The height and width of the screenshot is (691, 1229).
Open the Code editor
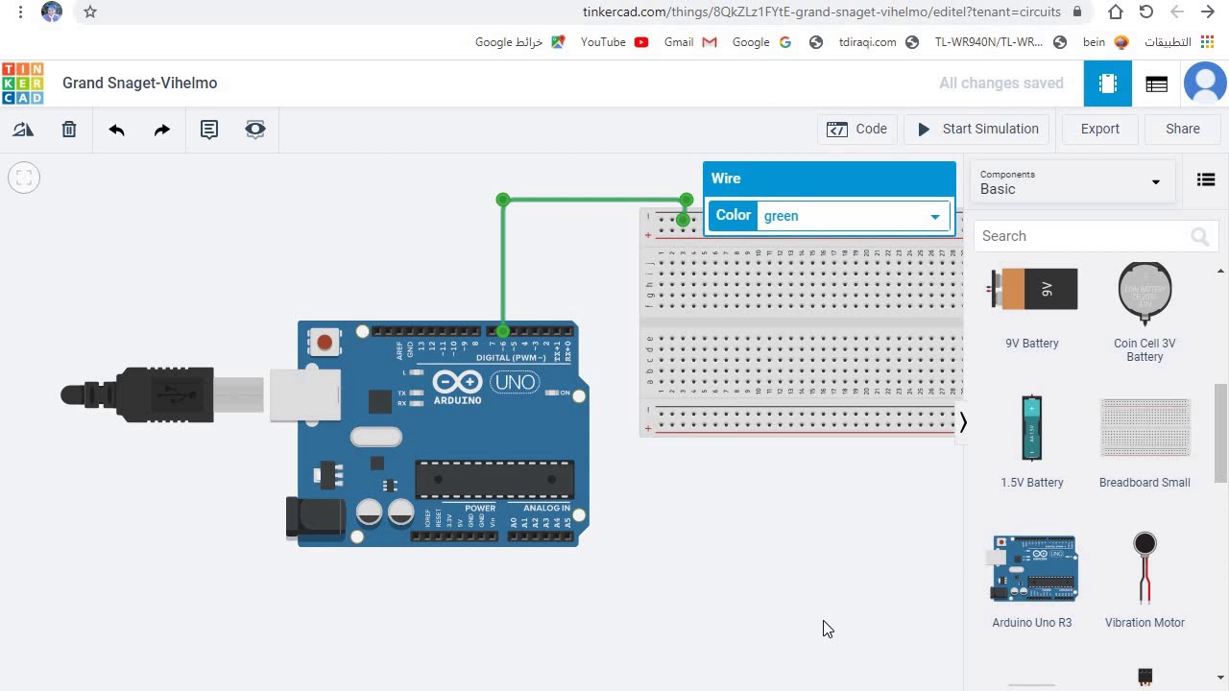[857, 130]
